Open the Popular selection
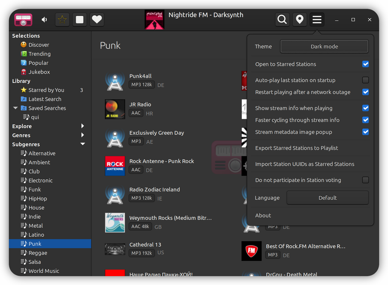 click(x=38, y=63)
